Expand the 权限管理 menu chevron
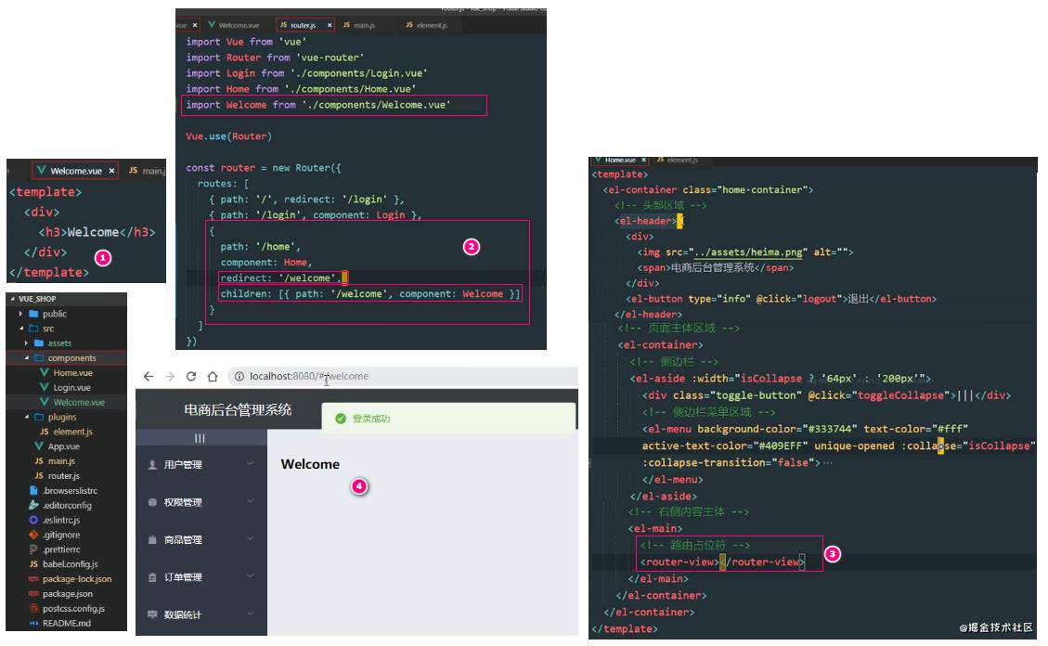The image size is (1048, 646). pyautogui.click(x=251, y=501)
